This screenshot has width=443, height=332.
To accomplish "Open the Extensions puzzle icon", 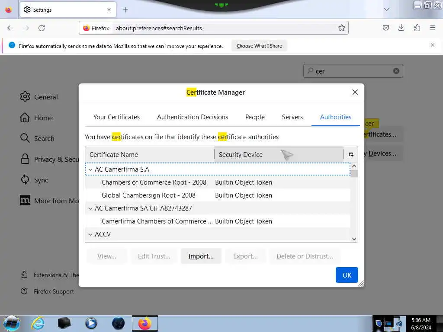I will (417, 28).
